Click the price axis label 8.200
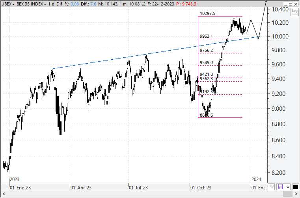 pyautogui.click(x=279, y=173)
